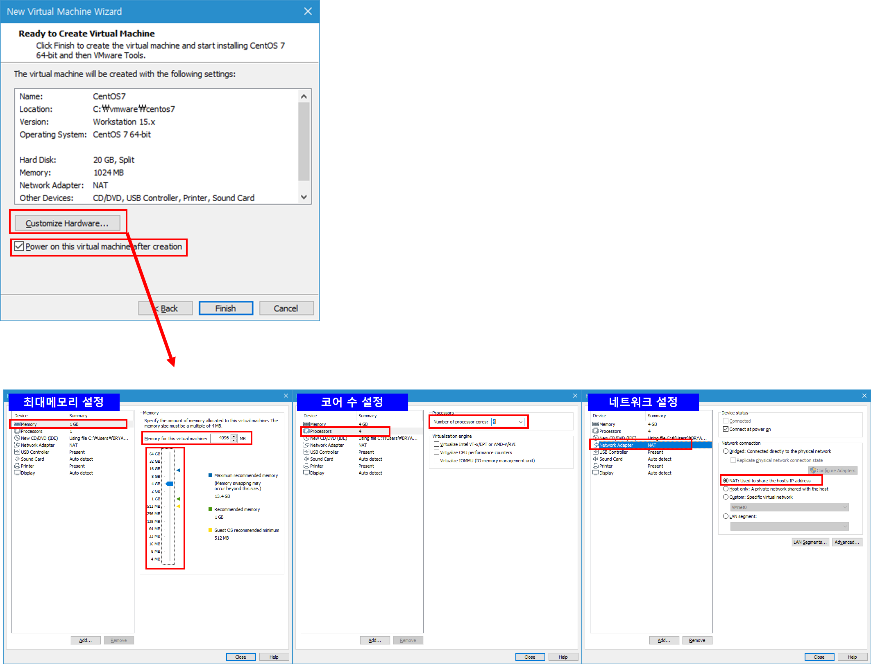Open Number of processor cores dropdown
Viewport: 871px width, 664px height.
pos(520,422)
